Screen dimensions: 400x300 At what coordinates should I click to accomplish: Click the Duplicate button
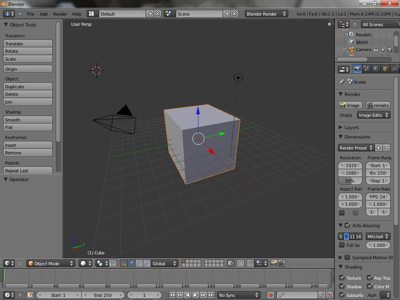[x=28, y=87]
